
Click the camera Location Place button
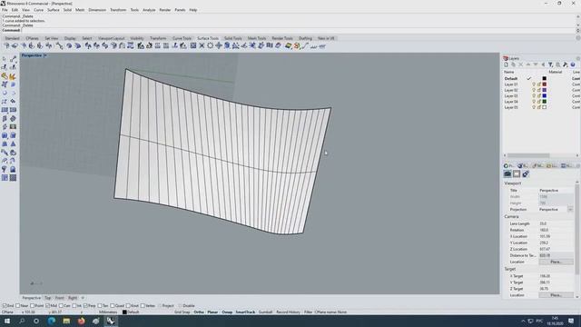tap(556, 262)
